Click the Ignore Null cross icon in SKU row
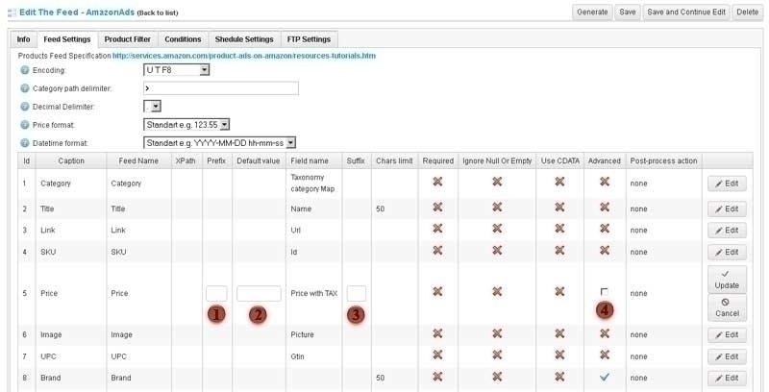The image size is (769, 392). (x=497, y=251)
